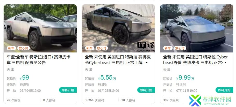Click the IT之家 logo watermark
The height and width of the screenshot is (107, 236).
146,47
